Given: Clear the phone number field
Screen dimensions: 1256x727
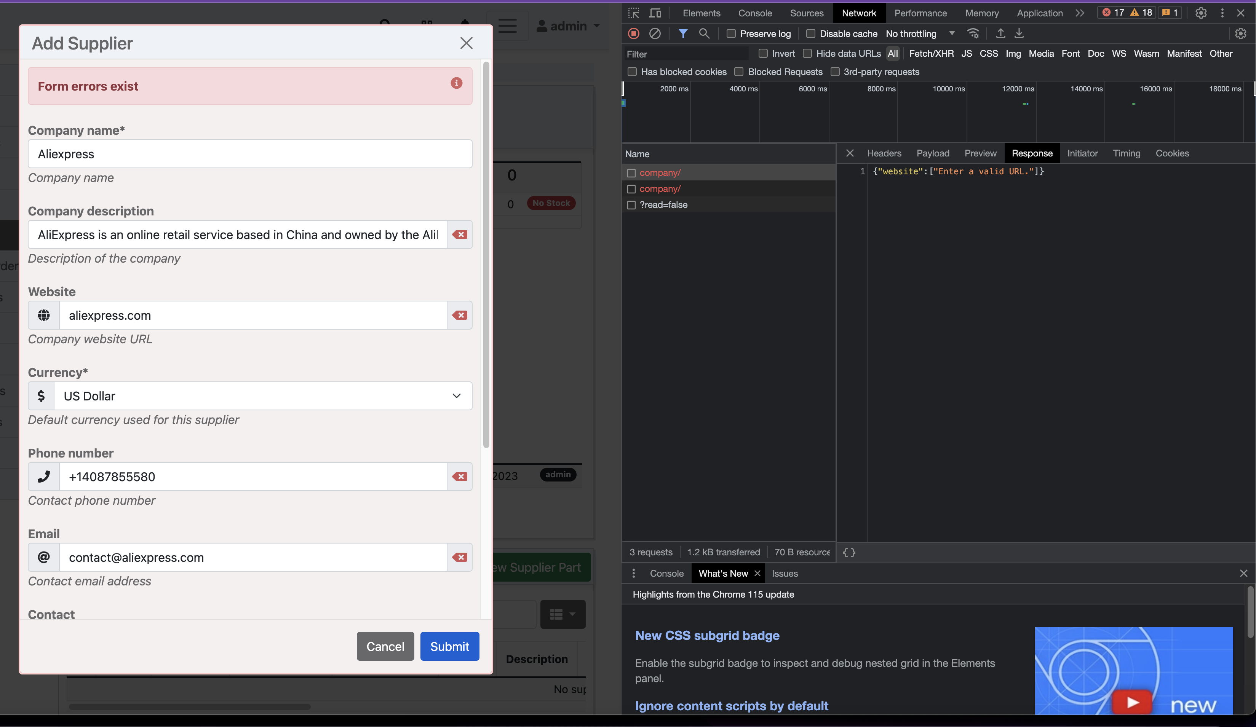Looking at the screenshot, I should [459, 477].
